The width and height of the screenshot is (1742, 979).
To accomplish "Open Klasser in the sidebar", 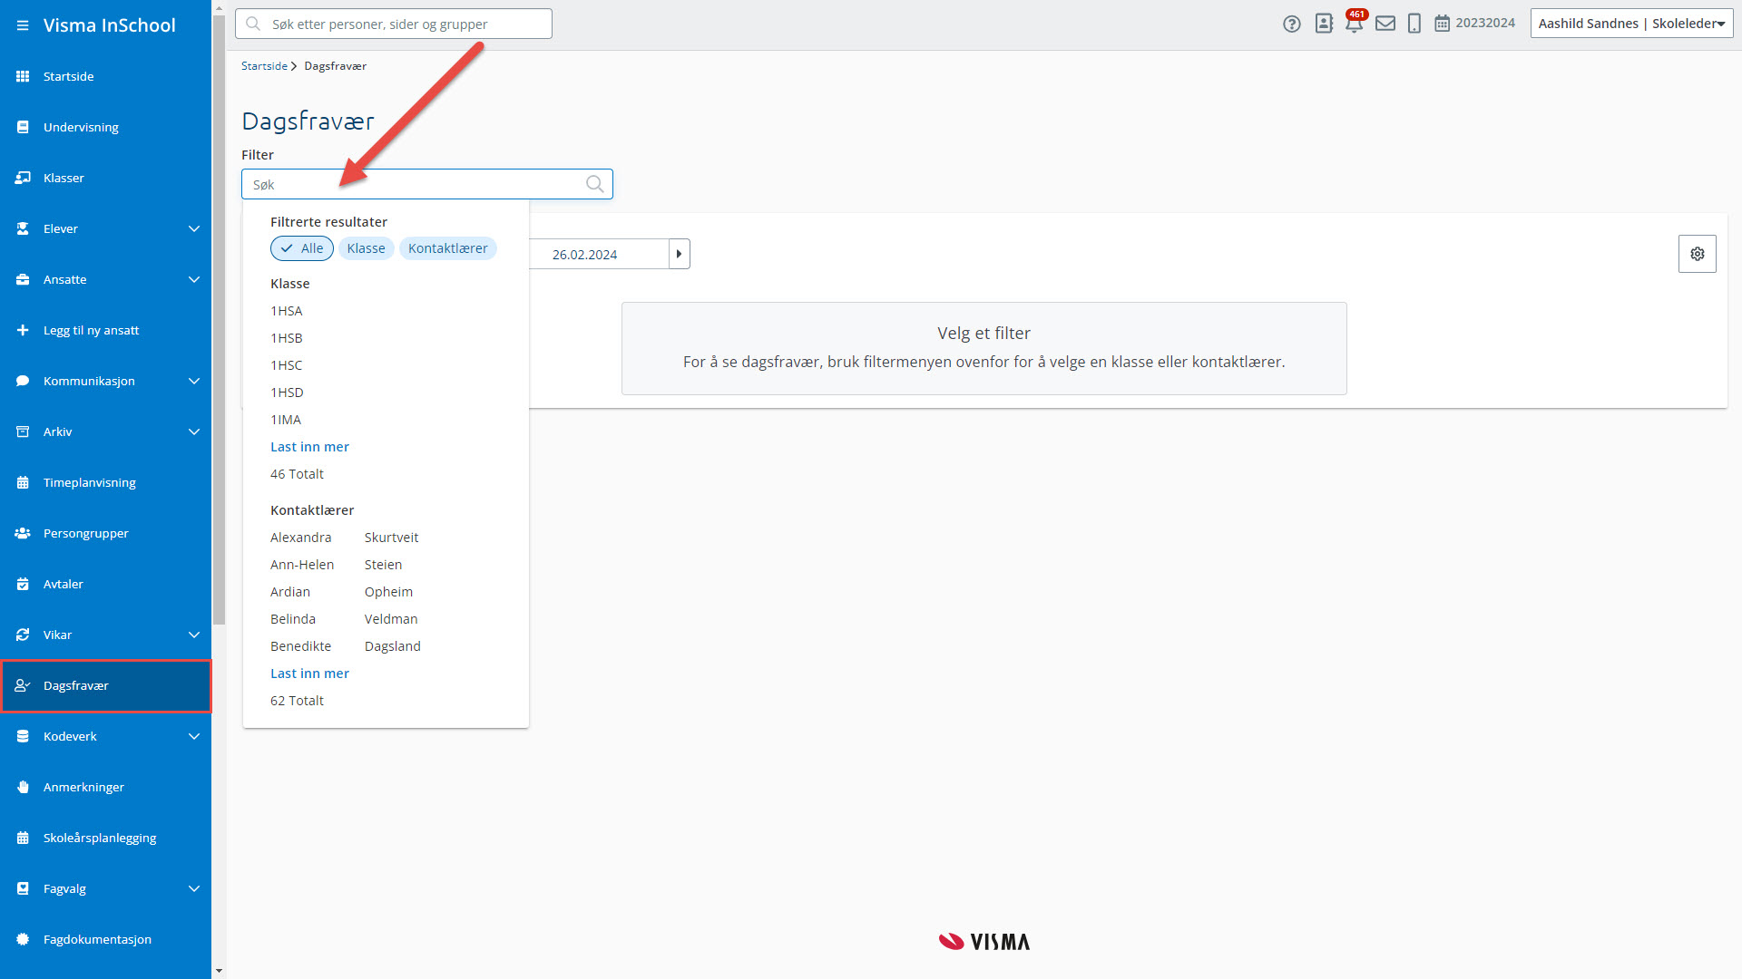I will [105, 178].
